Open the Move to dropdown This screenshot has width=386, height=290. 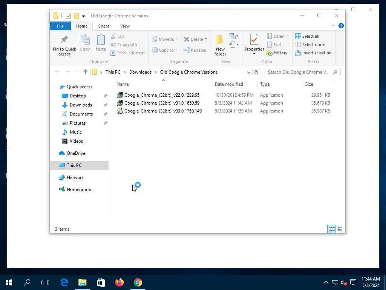point(165,39)
